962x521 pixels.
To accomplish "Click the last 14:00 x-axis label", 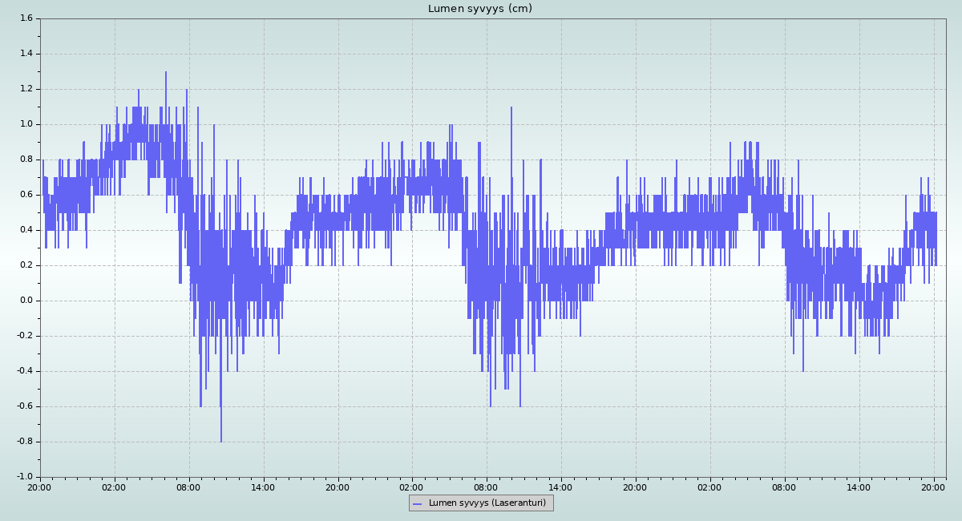I will tap(859, 487).
